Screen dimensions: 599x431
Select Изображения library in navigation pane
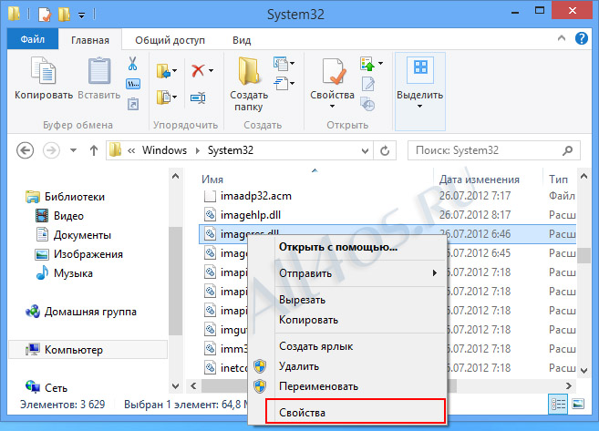tap(78, 254)
